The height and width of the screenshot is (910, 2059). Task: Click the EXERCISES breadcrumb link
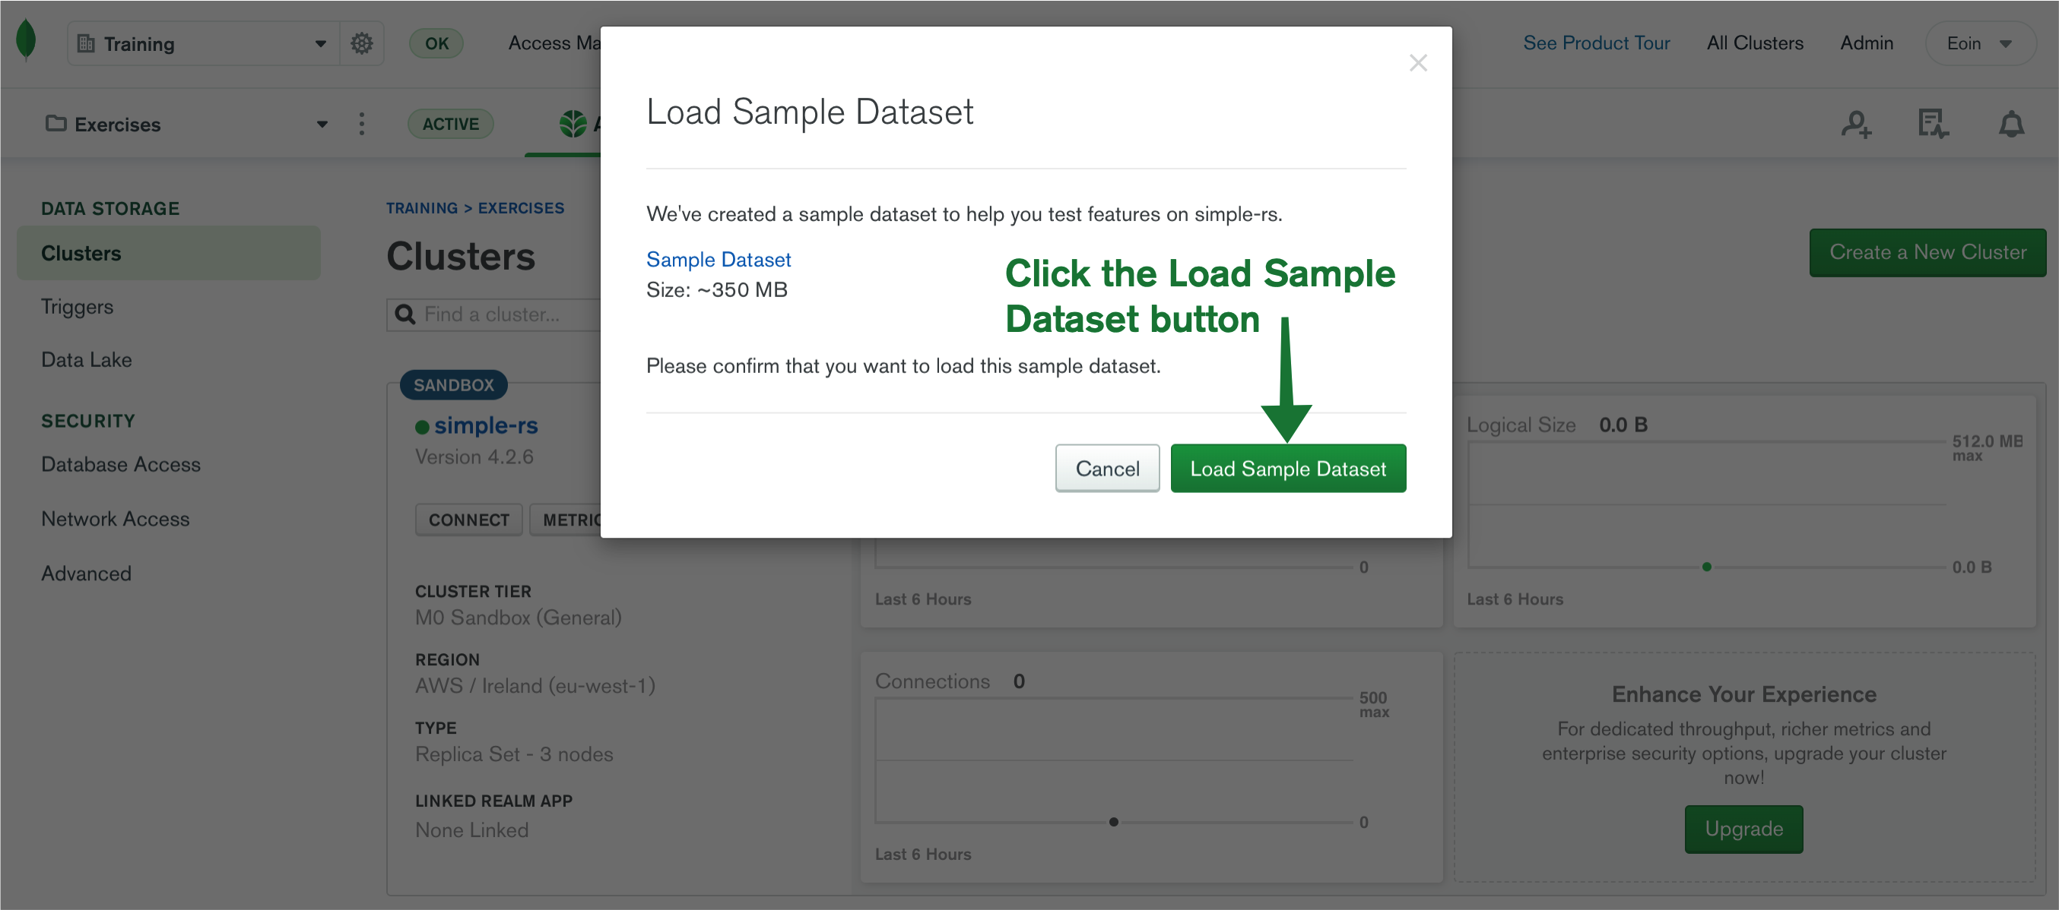point(521,208)
